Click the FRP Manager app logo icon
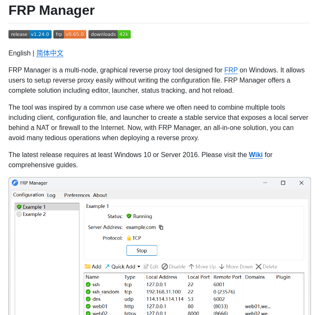This screenshot has width=319, height=315. (15, 183)
